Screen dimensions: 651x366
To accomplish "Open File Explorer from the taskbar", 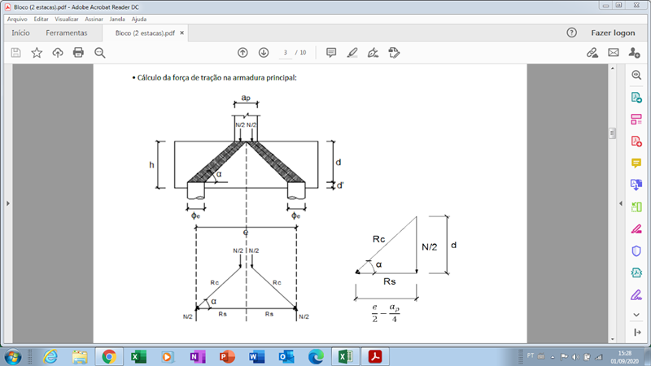I will [79, 357].
